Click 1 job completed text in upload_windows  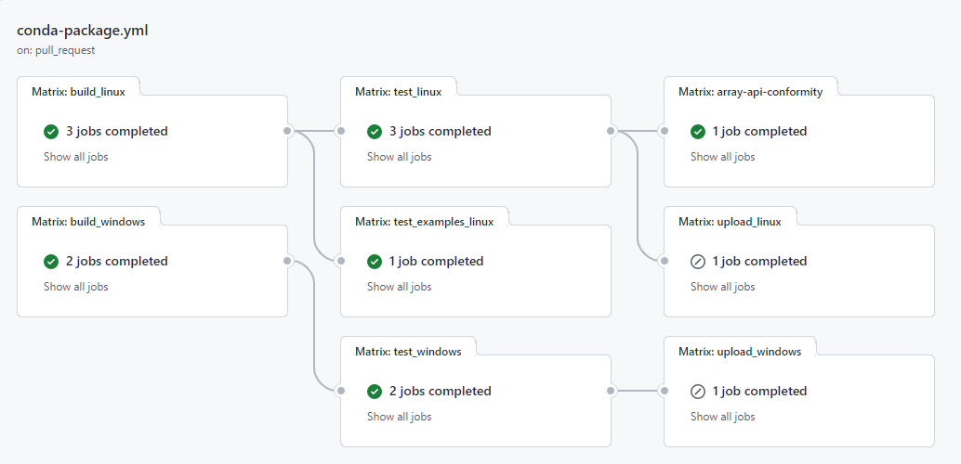(x=760, y=392)
